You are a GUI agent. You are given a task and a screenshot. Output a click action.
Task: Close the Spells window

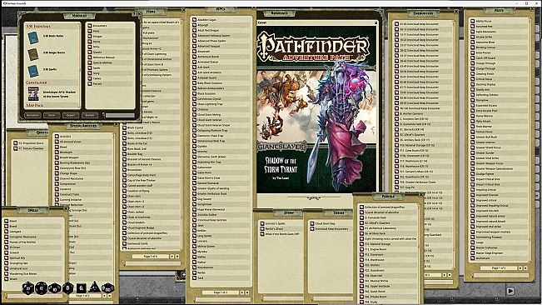click(x=66, y=208)
